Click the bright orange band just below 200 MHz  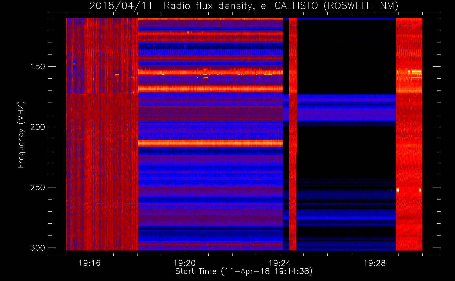click(210, 143)
